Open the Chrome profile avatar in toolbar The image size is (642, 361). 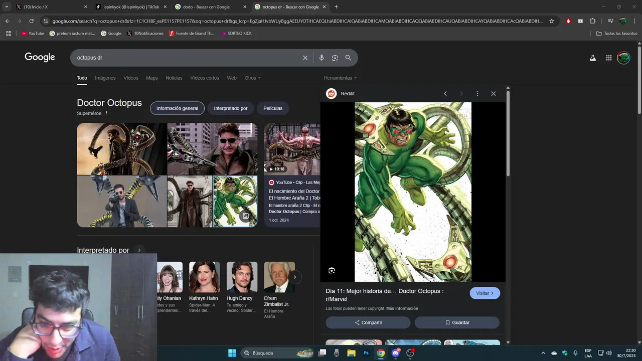(x=622, y=21)
